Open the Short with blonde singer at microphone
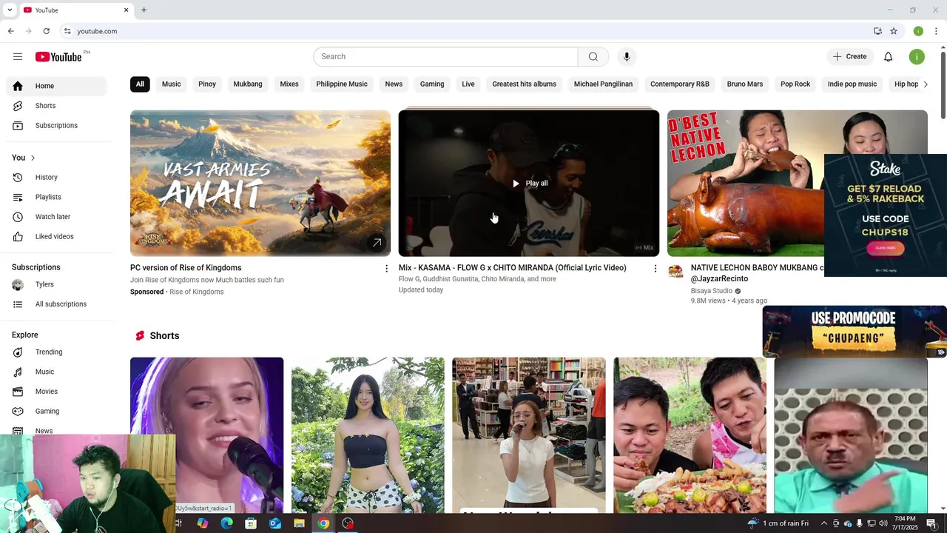 [206, 435]
